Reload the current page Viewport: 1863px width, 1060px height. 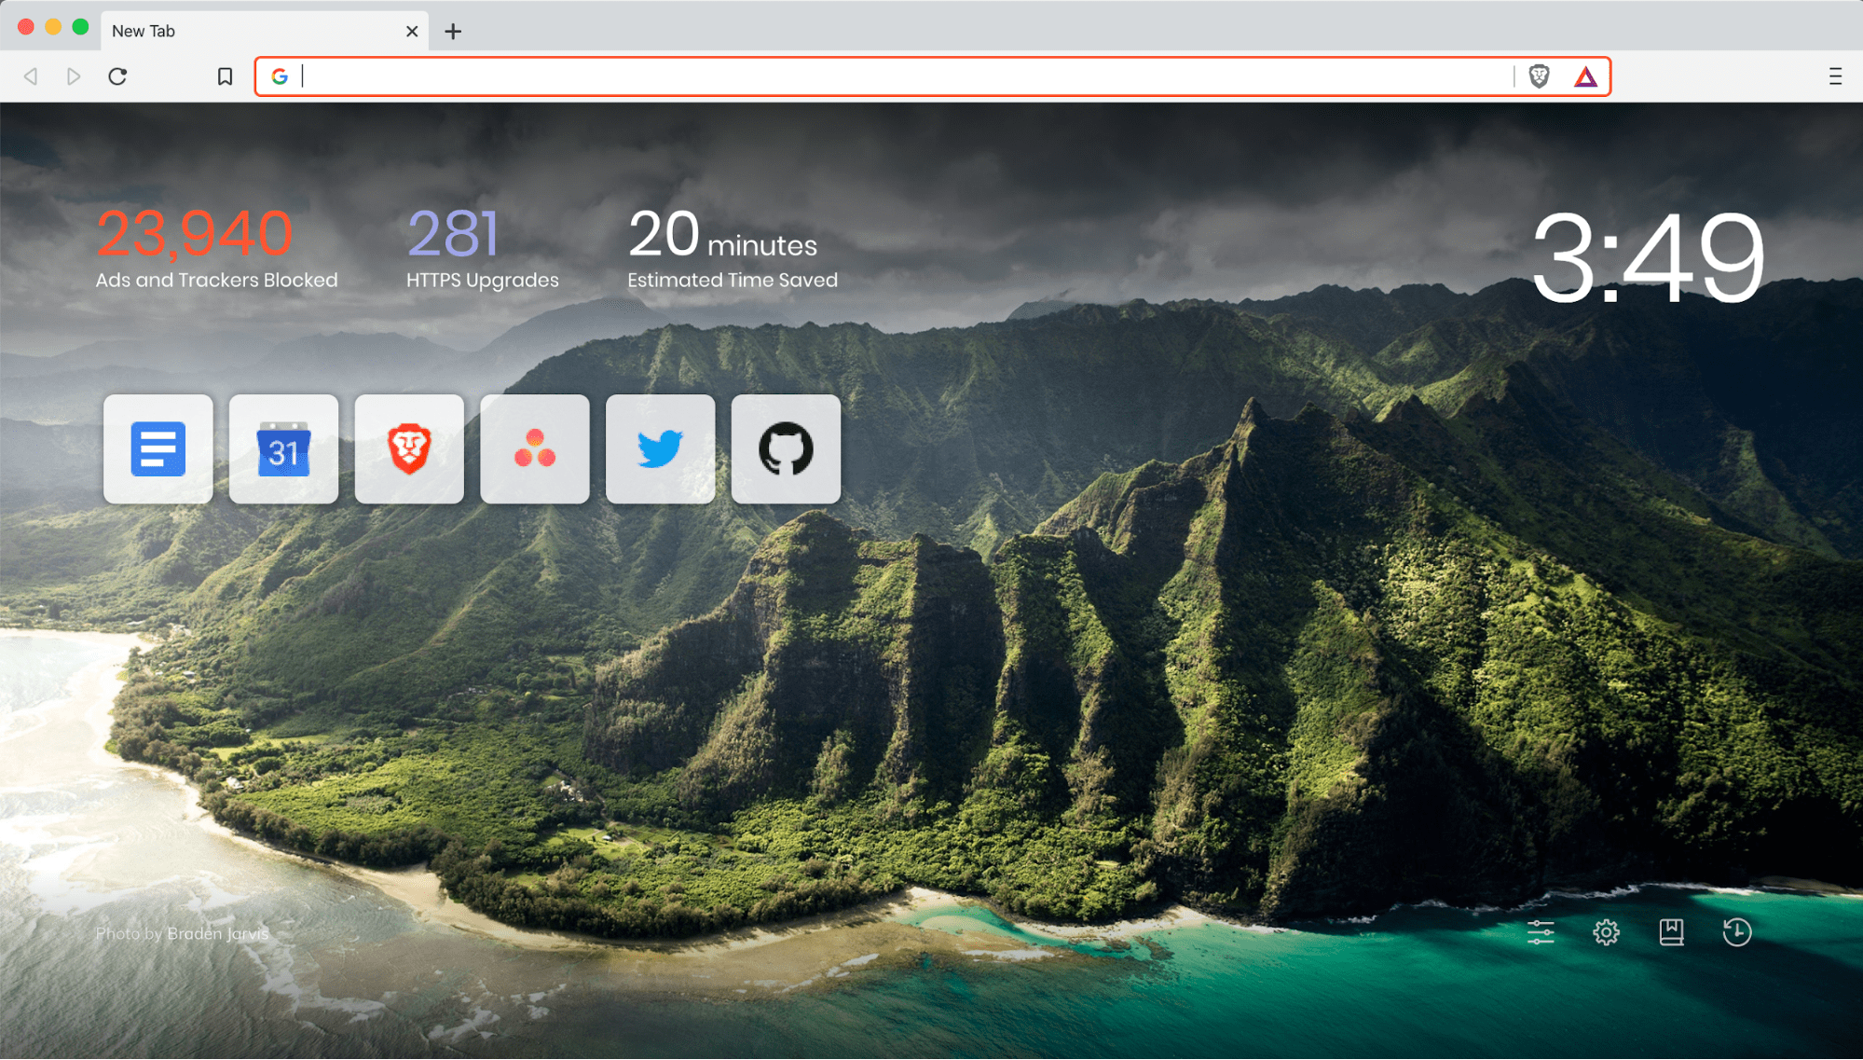click(117, 76)
